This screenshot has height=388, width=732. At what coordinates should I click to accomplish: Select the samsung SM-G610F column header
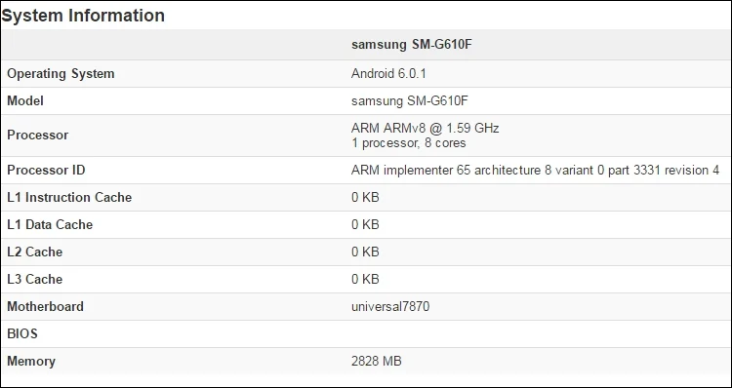tap(409, 44)
